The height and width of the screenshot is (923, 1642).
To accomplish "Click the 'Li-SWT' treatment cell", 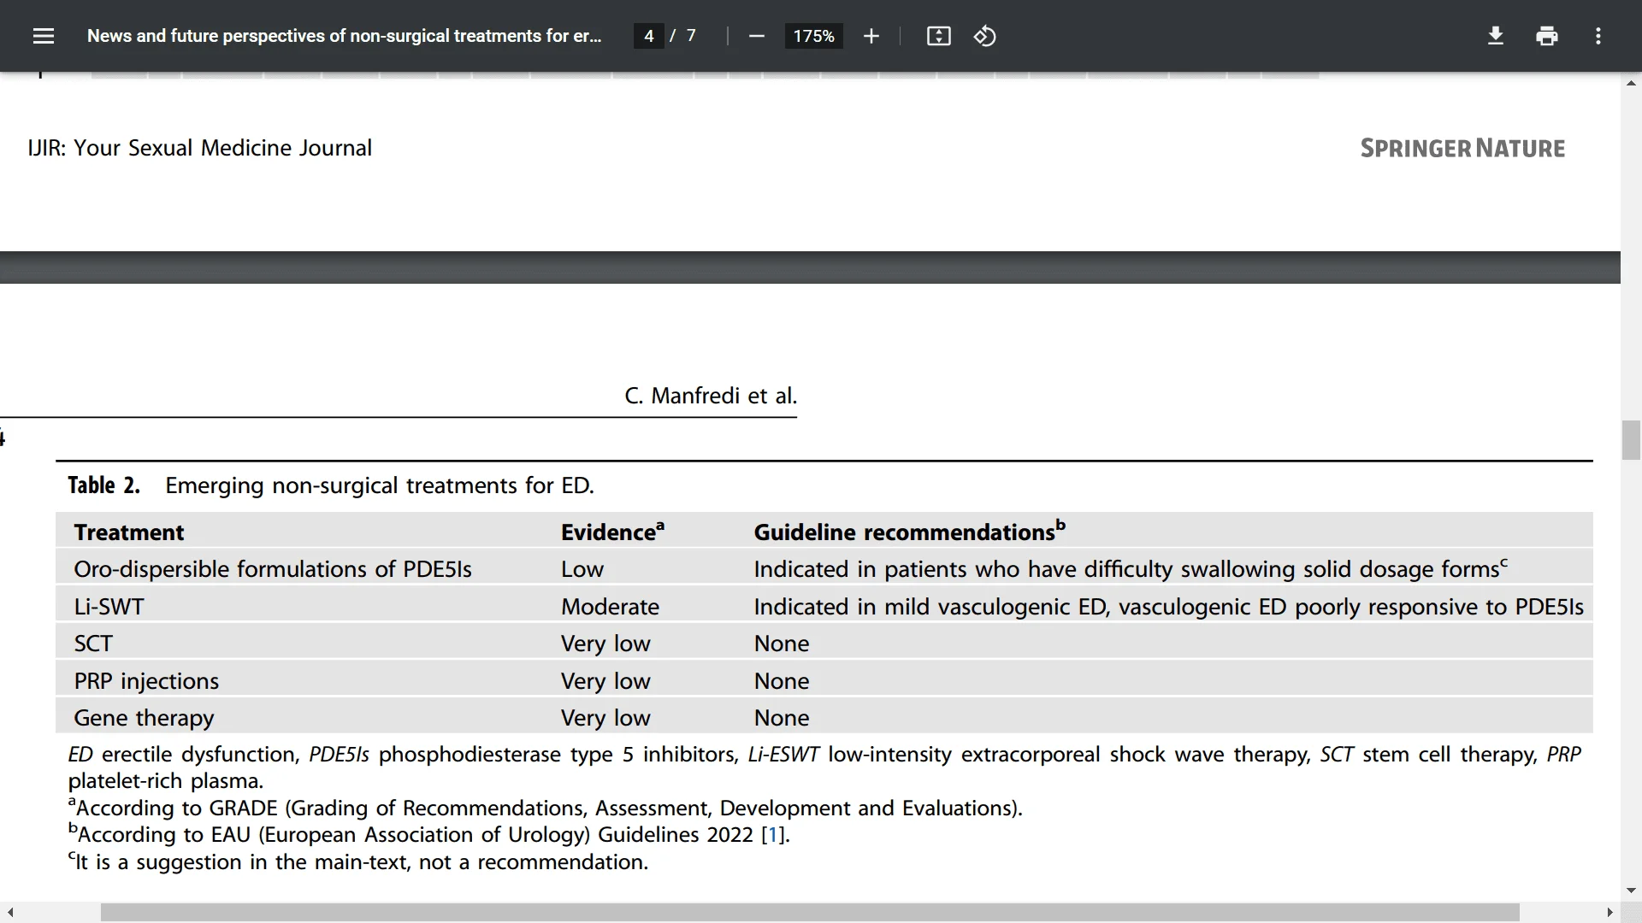I will coord(109,607).
